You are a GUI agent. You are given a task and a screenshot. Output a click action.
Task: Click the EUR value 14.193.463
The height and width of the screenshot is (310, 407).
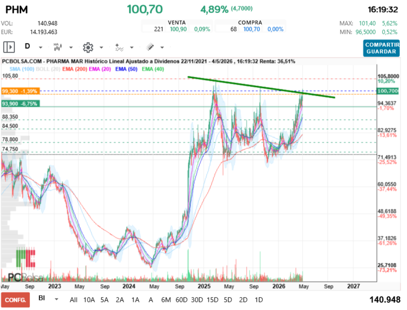click(x=43, y=32)
